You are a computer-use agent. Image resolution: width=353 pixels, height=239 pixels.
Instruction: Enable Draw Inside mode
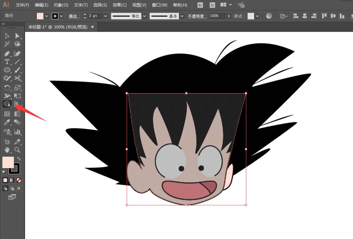(19, 189)
